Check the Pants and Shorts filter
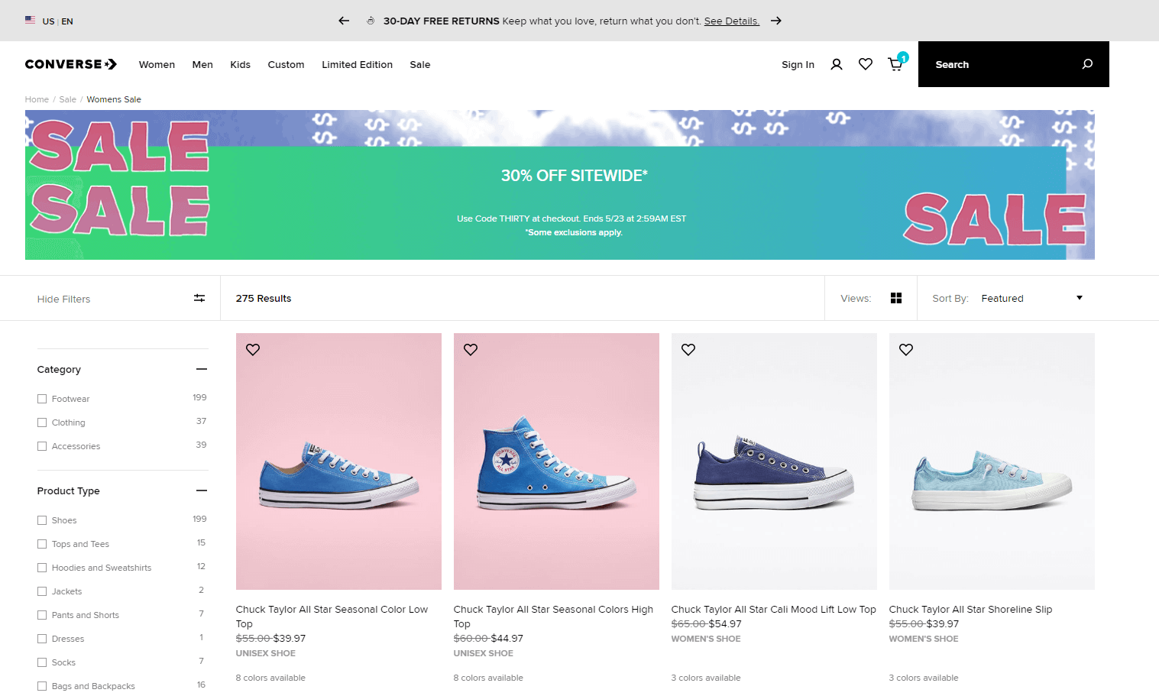 (x=42, y=615)
